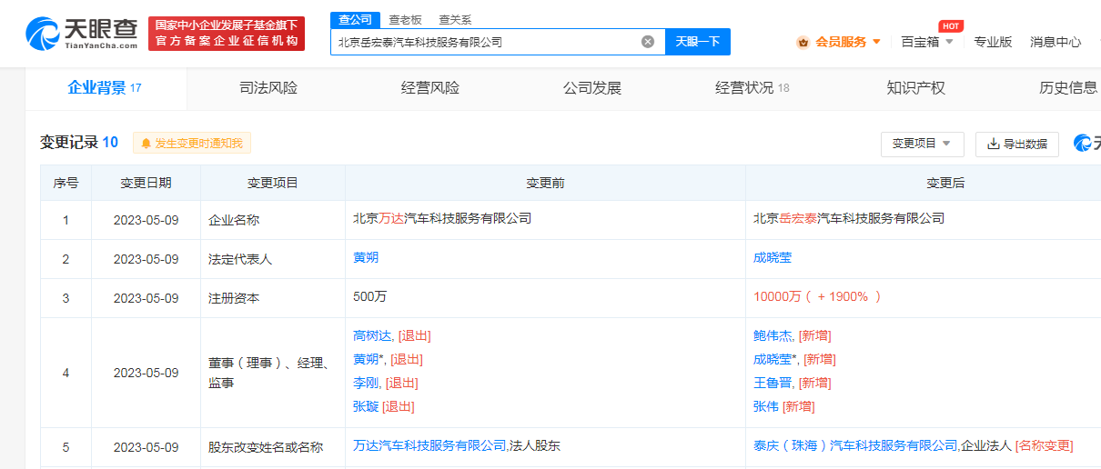This screenshot has height=469, width=1101.
Task: Click 发生变更时通知我 notification button
Action: coord(192,143)
